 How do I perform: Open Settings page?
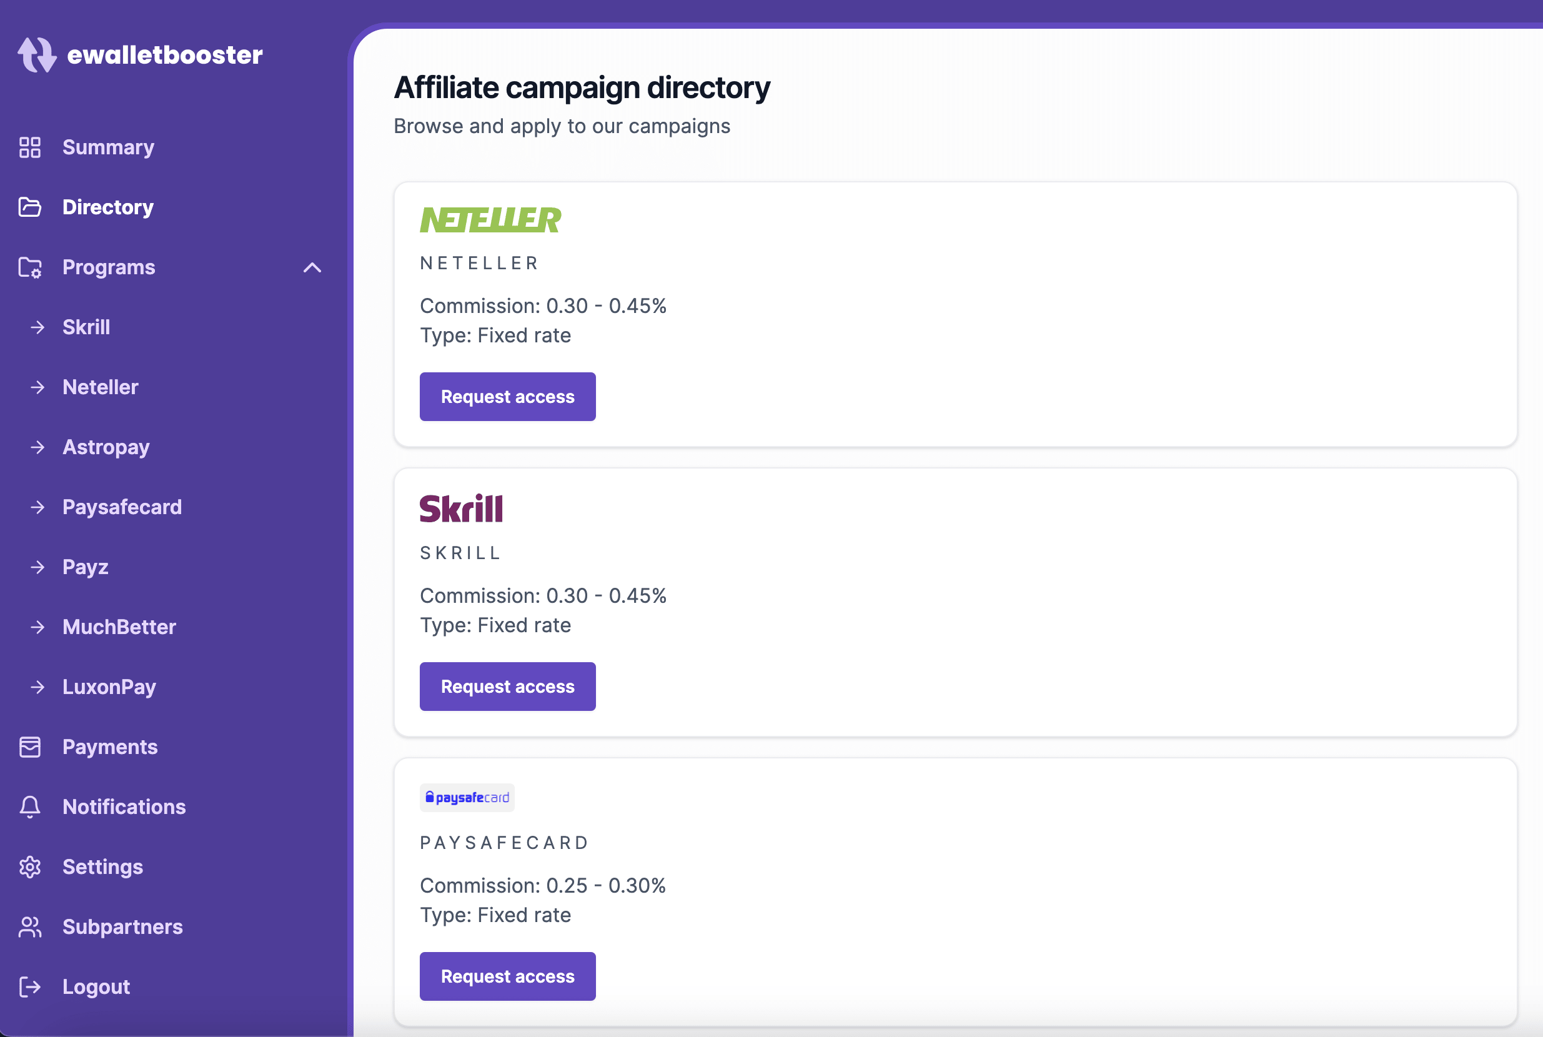pyautogui.click(x=103, y=866)
